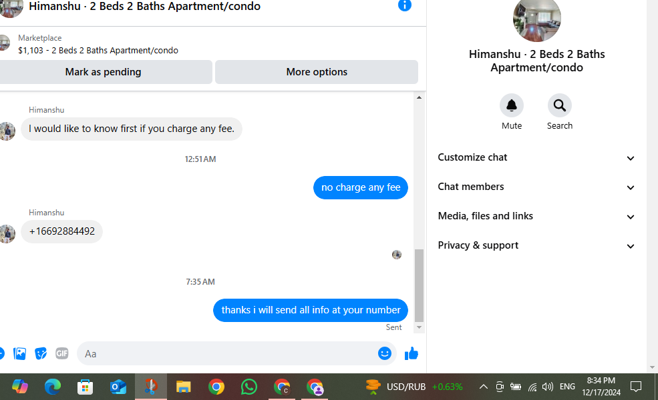This screenshot has width=658, height=400.
Task: Open the $1,103 Marketplace listing link
Action: click(x=98, y=50)
